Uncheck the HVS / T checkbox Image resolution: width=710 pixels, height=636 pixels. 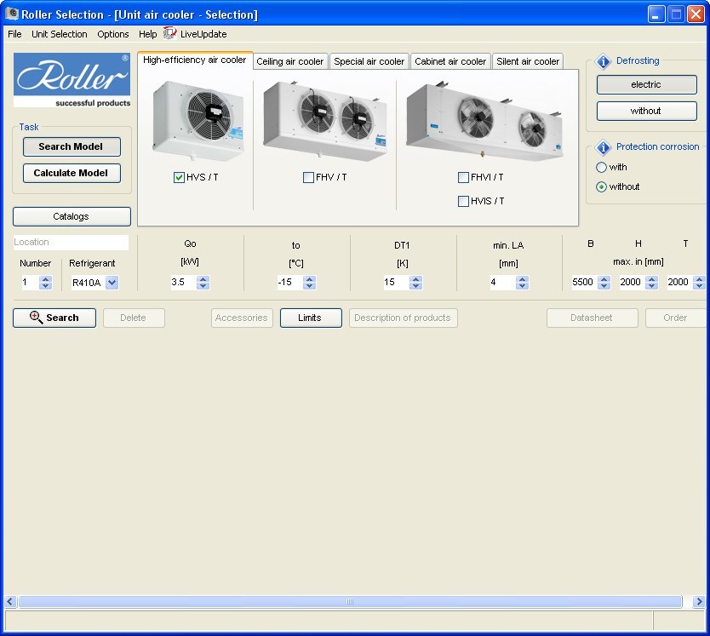click(x=178, y=177)
